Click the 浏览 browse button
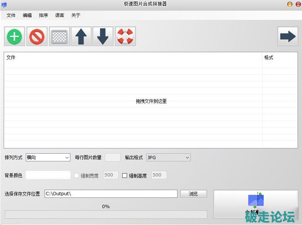The image size is (302, 225). click(x=193, y=194)
